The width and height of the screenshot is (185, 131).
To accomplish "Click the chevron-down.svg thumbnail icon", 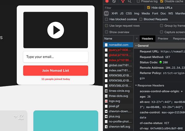I will click(x=106, y=111).
